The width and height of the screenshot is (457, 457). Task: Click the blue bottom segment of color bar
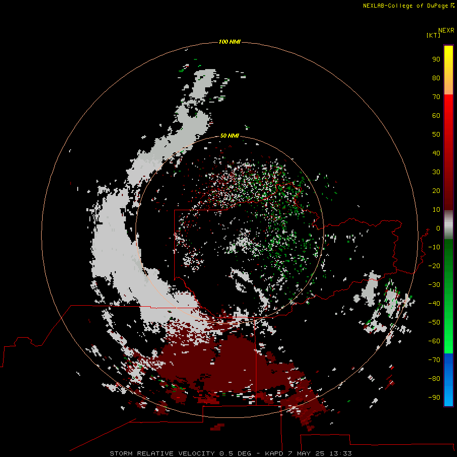448,380
